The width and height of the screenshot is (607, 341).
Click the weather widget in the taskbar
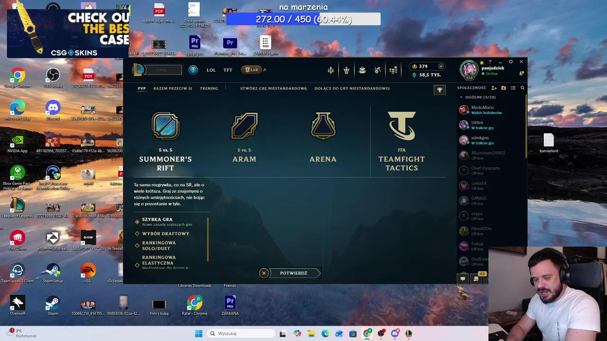(21, 333)
